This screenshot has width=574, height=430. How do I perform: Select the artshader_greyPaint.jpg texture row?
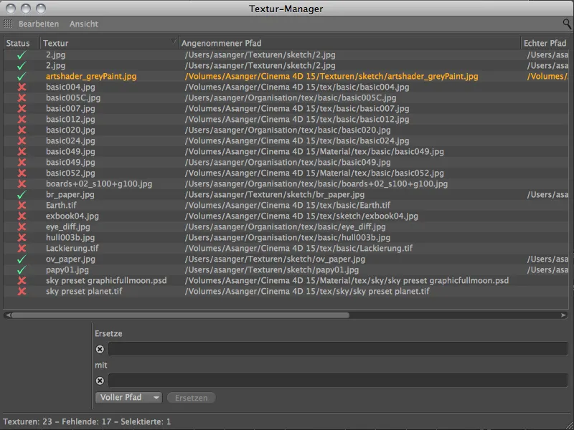(x=286, y=77)
